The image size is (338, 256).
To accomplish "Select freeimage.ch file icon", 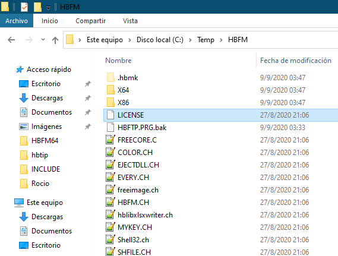I will [x=110, y=190].
